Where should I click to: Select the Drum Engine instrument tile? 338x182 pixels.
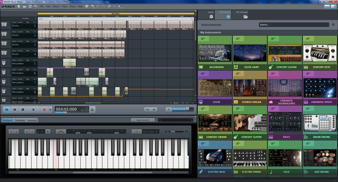tap(320, 123)
